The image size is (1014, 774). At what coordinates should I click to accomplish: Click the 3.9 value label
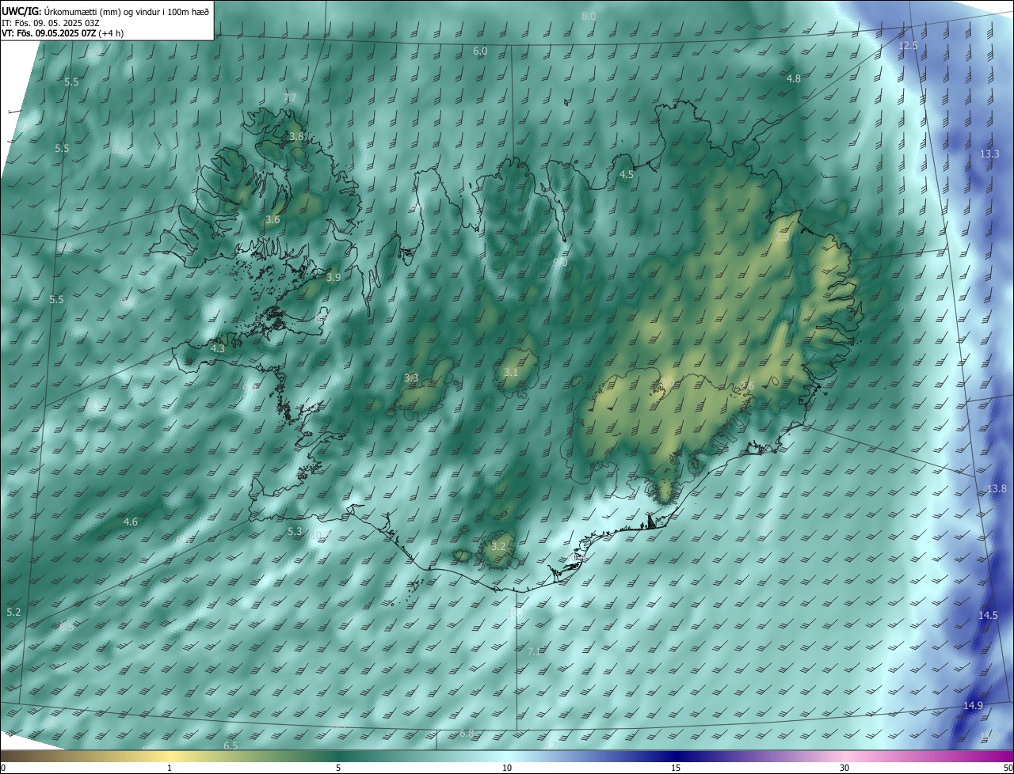(x=334, y=277)
